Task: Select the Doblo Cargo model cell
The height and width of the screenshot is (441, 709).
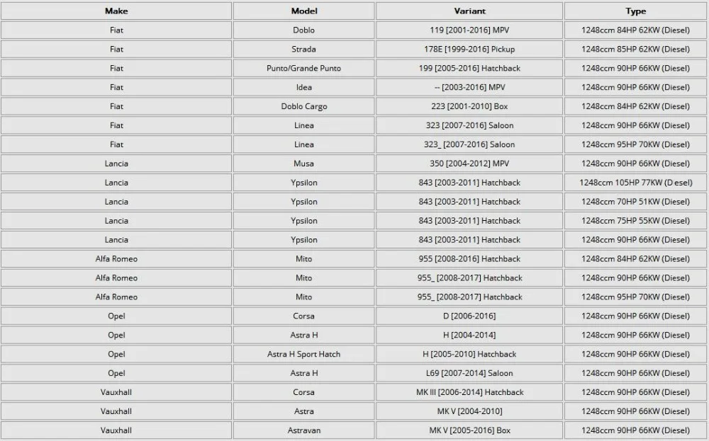Action: 304,106
